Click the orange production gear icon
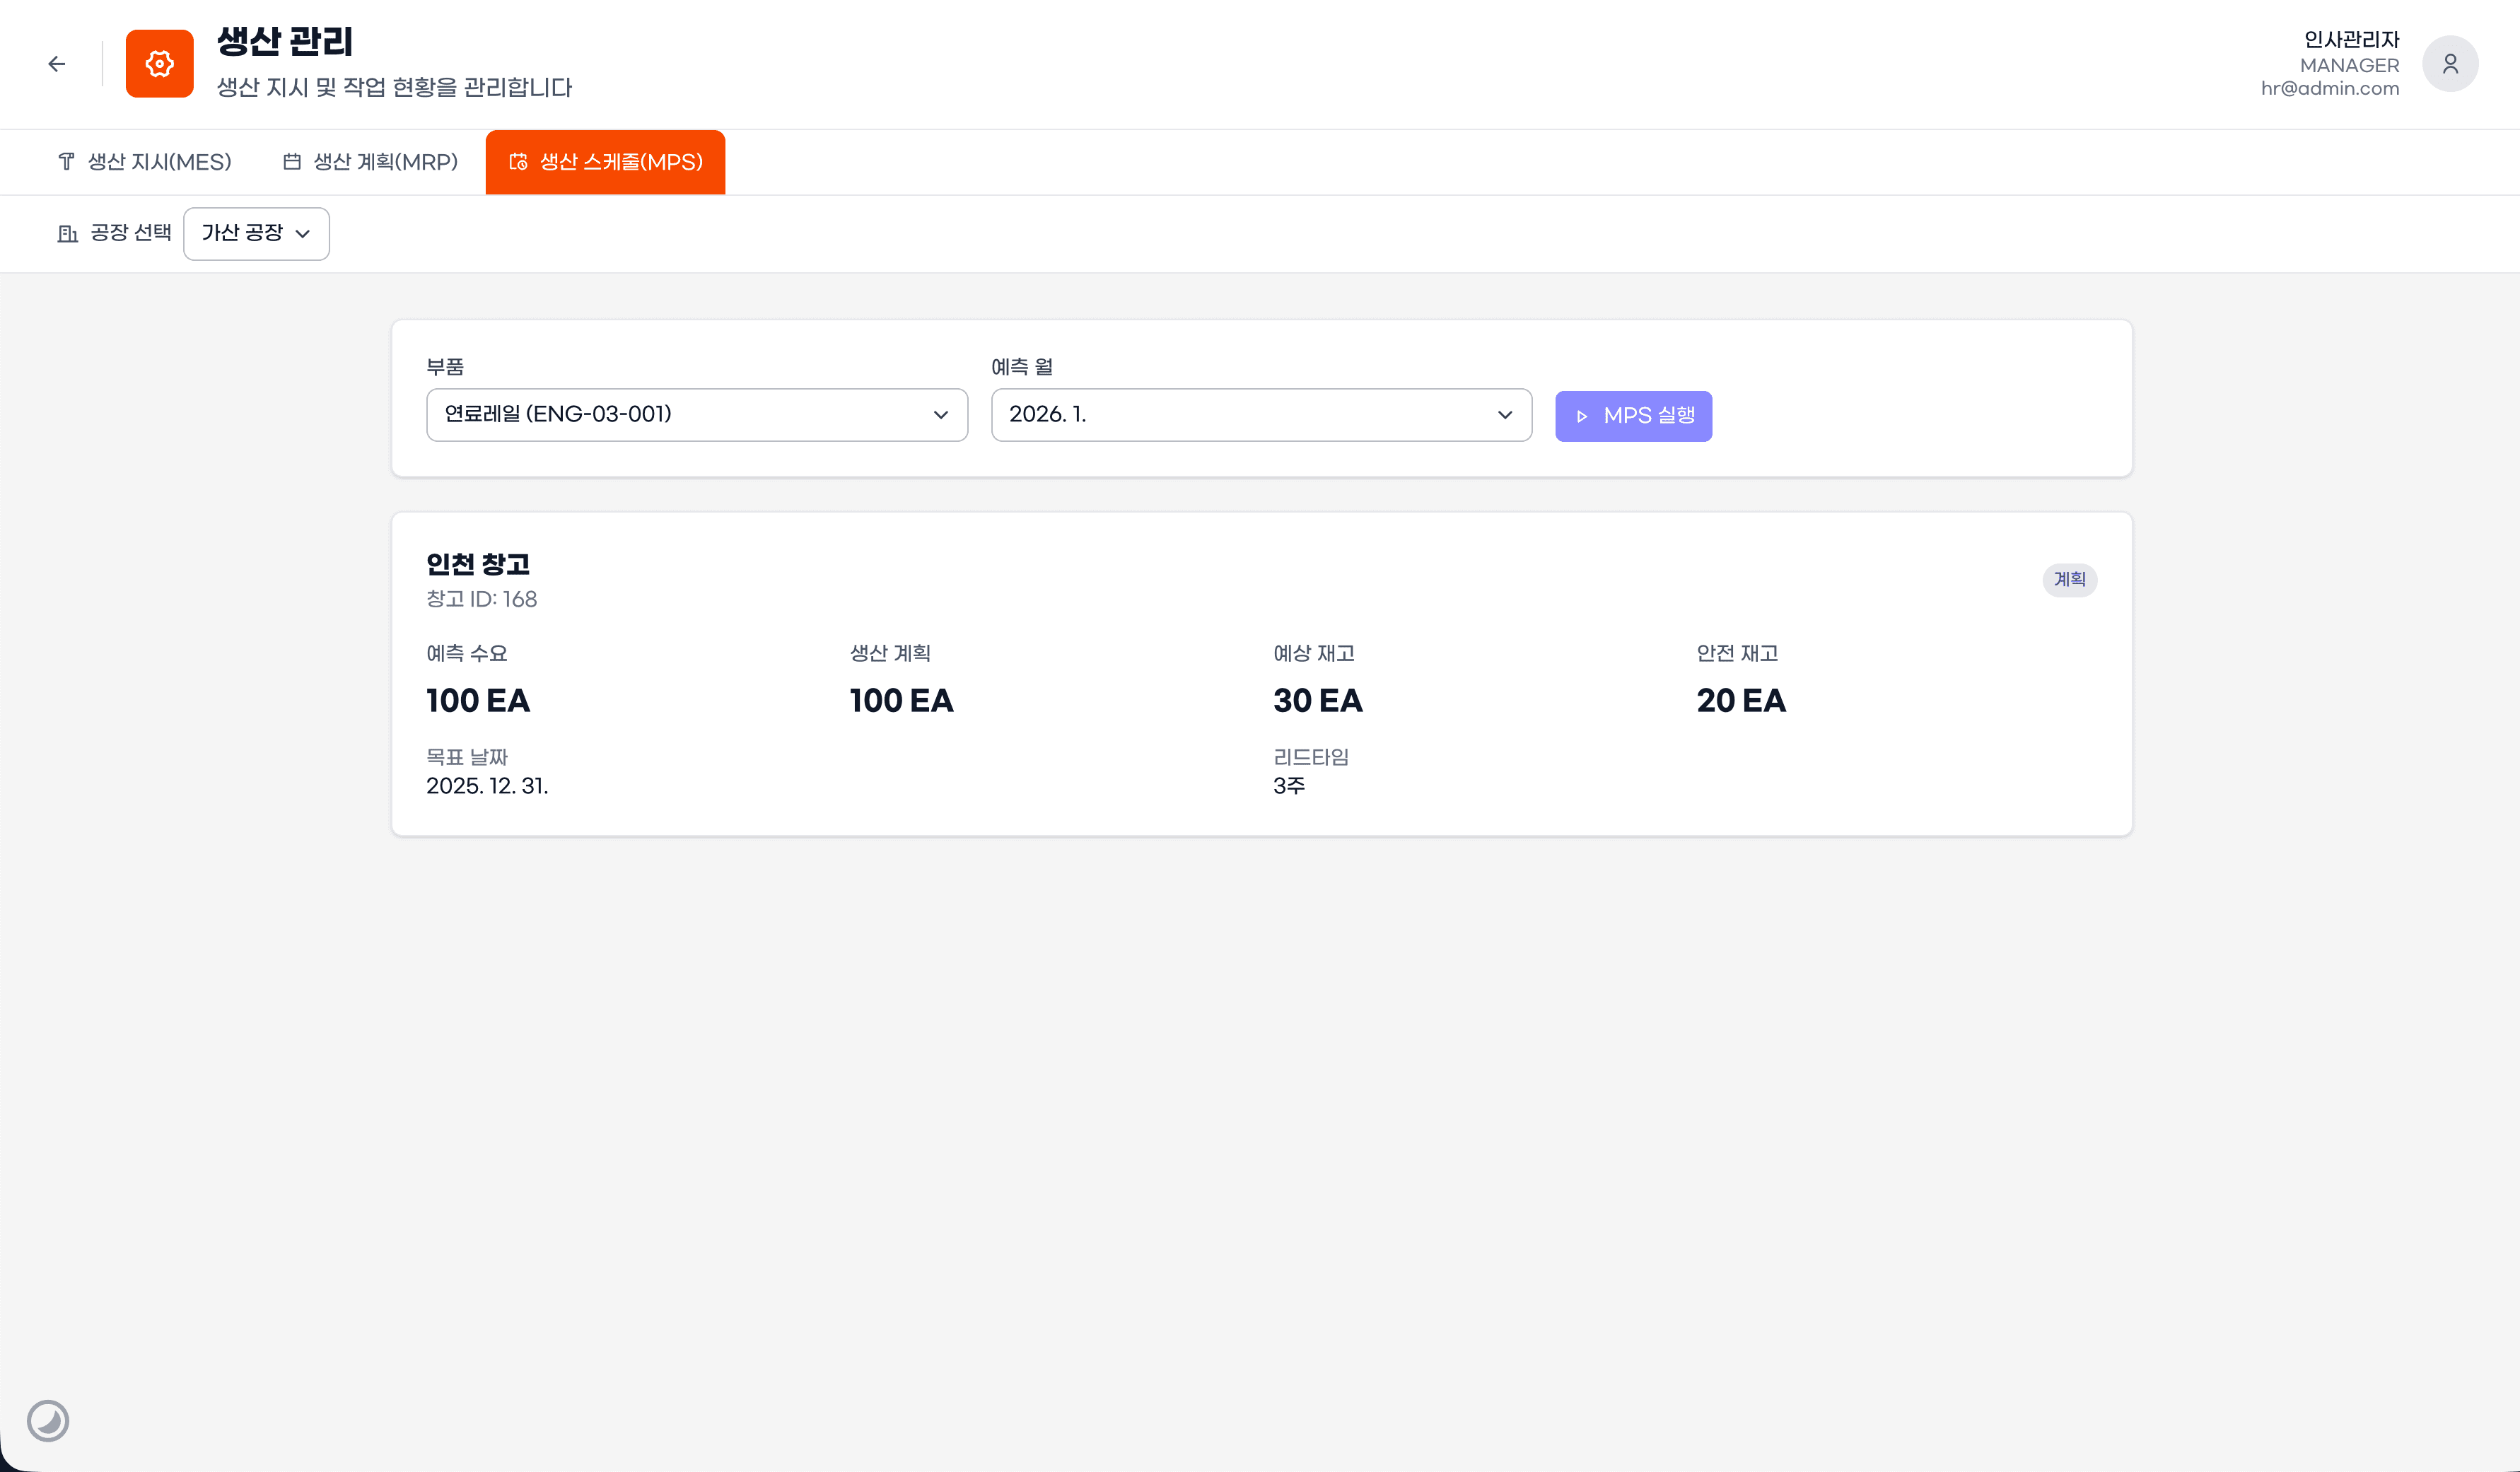 click(x=159, y=64)
